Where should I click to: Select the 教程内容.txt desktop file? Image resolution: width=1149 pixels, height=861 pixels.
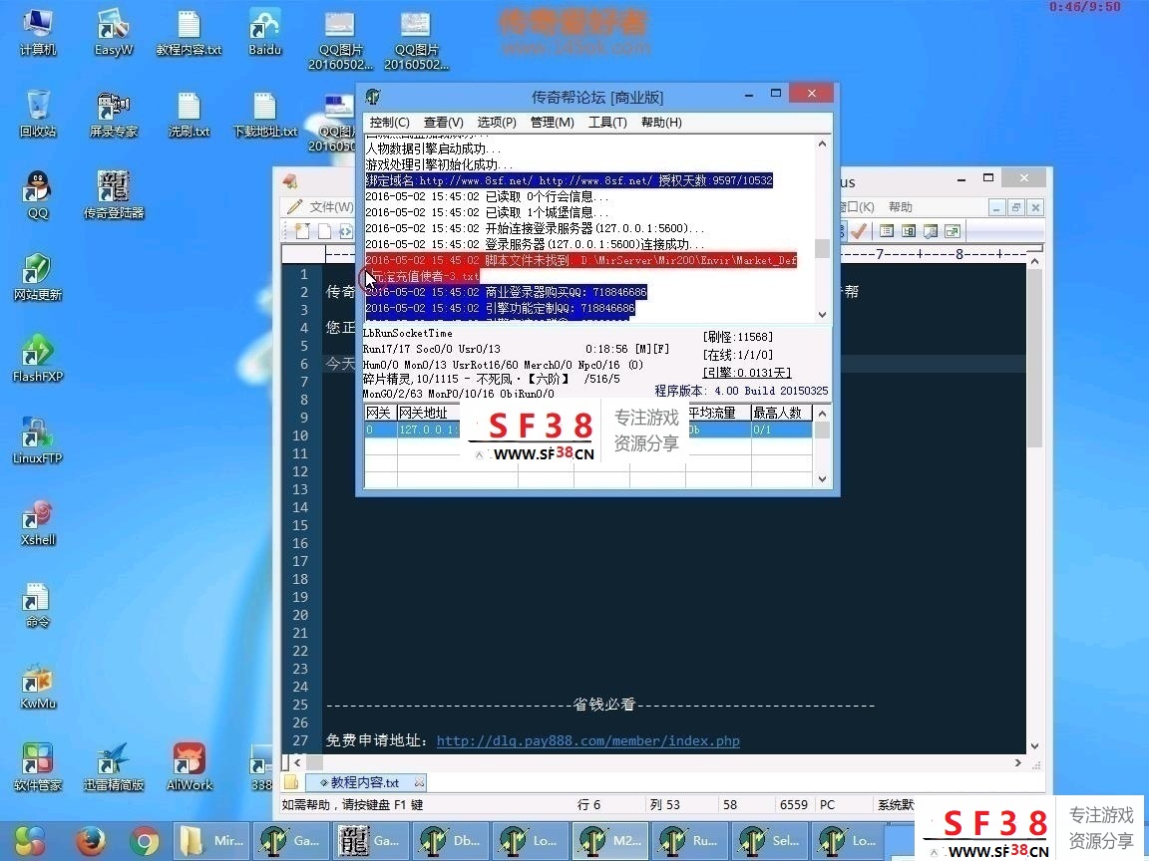click(190, 32)
